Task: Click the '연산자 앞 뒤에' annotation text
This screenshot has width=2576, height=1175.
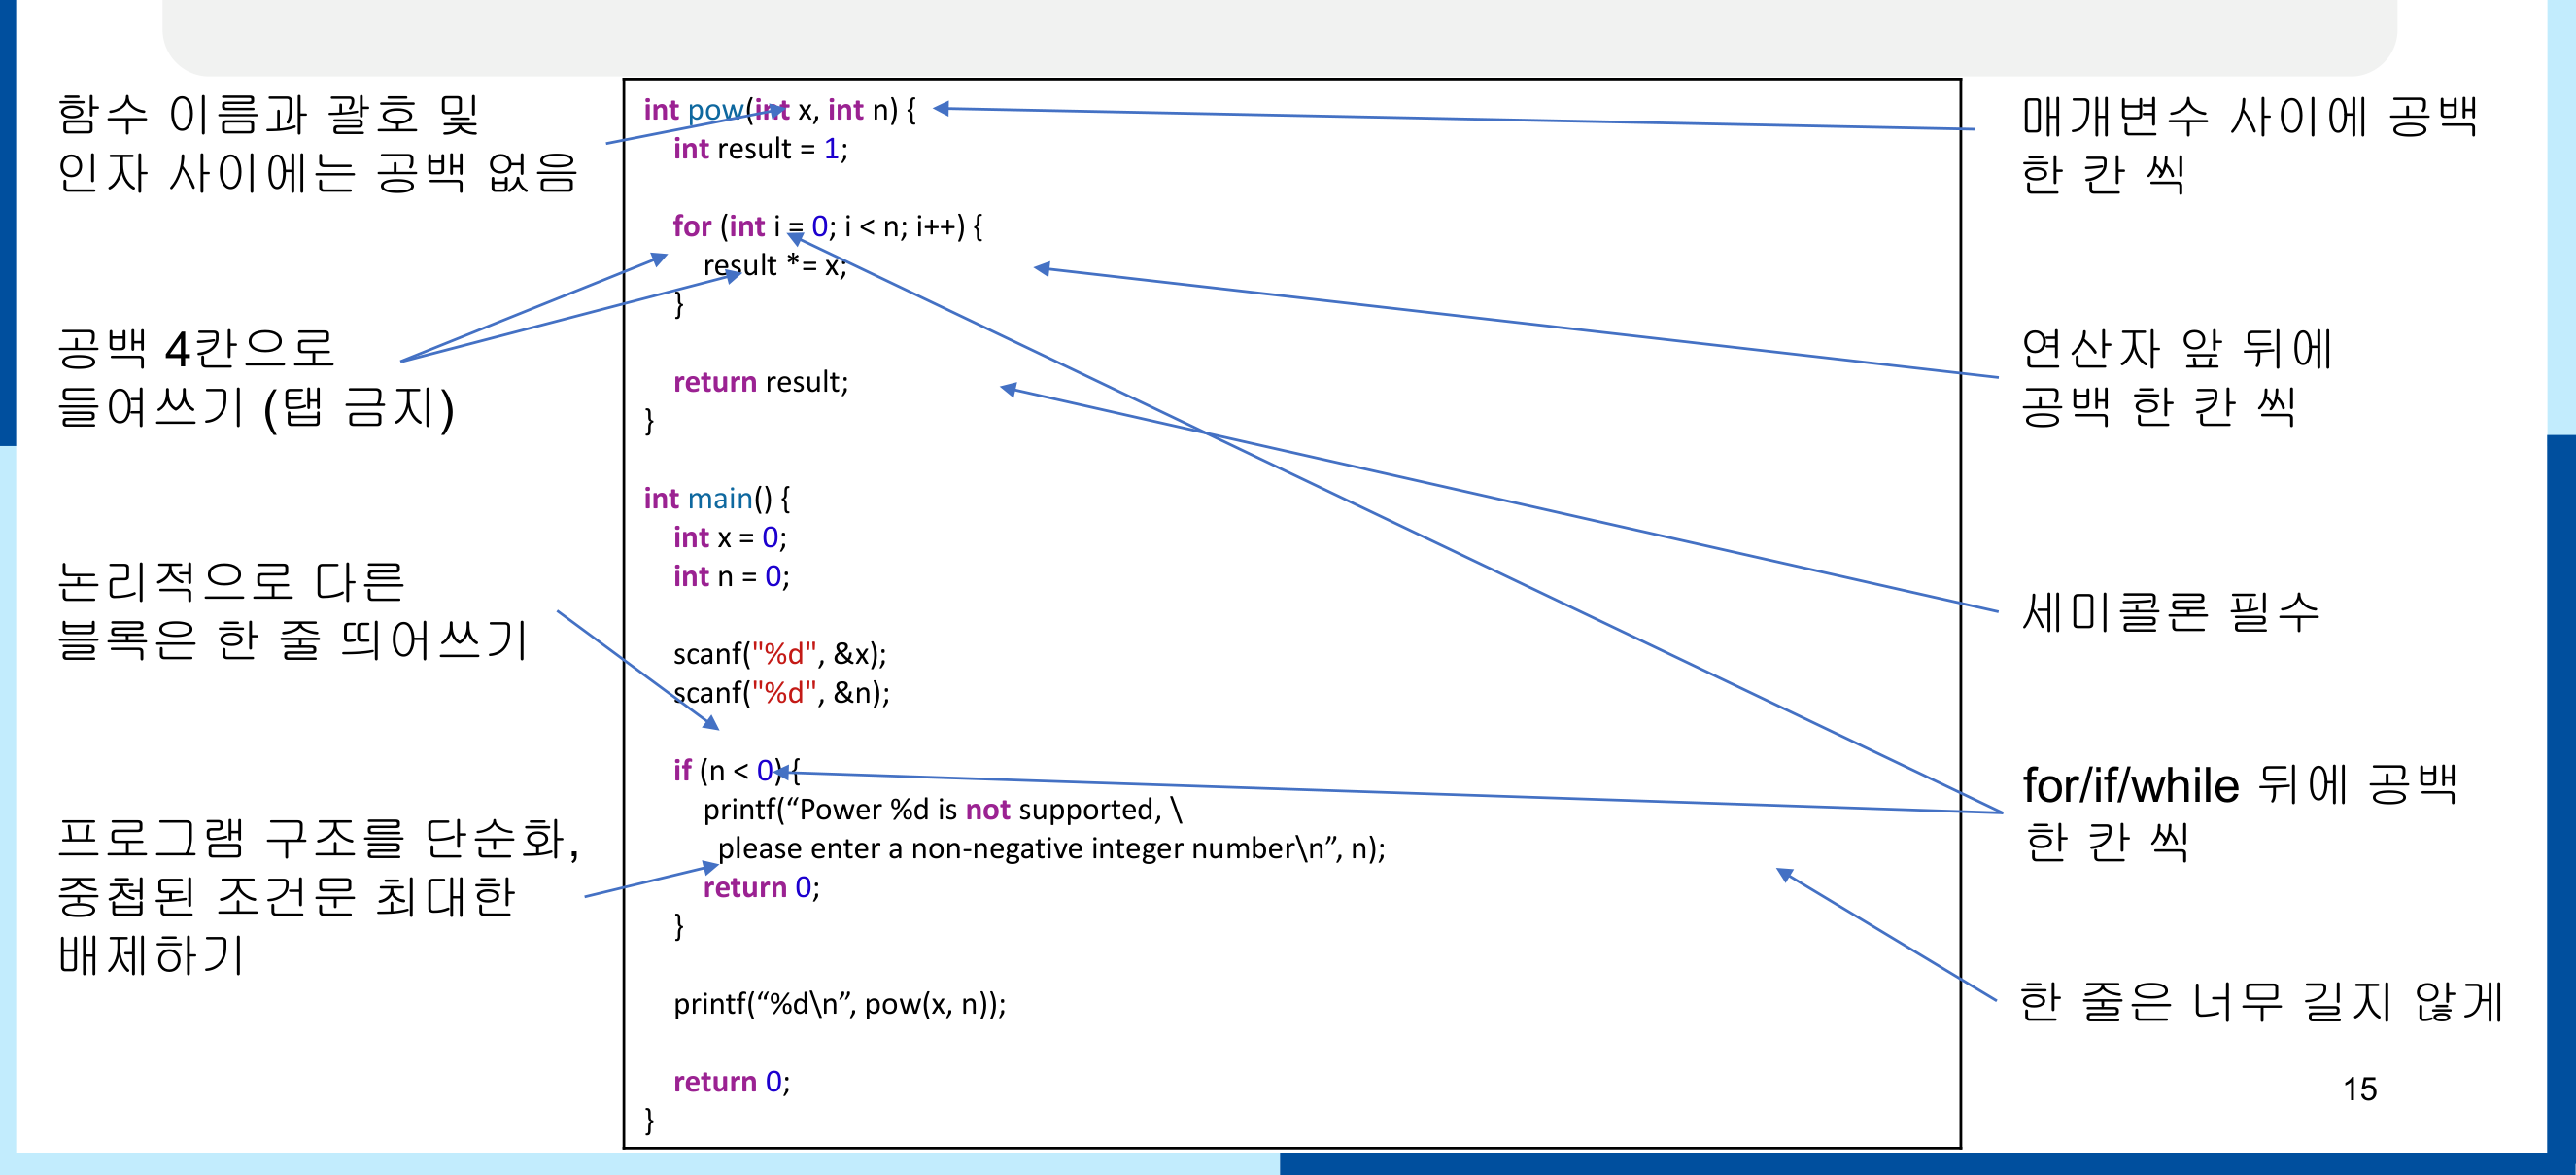Action: pyautogui.click(x=2177, y=350)
